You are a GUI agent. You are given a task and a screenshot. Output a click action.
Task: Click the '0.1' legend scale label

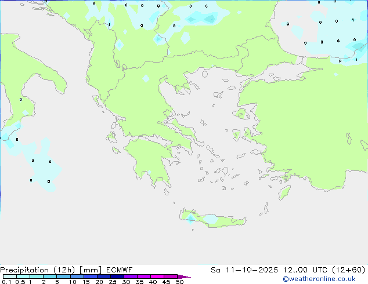pyautogui.click(x=6, y=282)
